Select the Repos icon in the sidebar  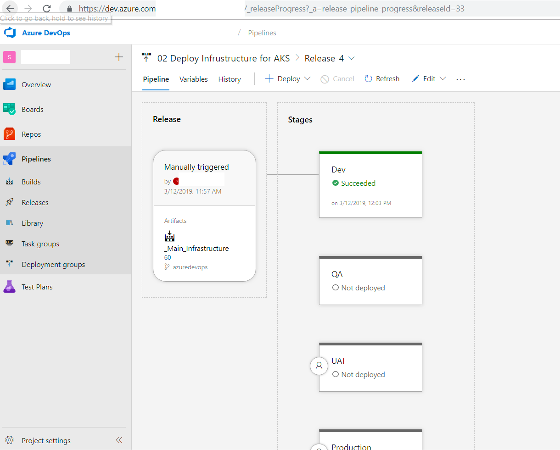tap(10, 134)
